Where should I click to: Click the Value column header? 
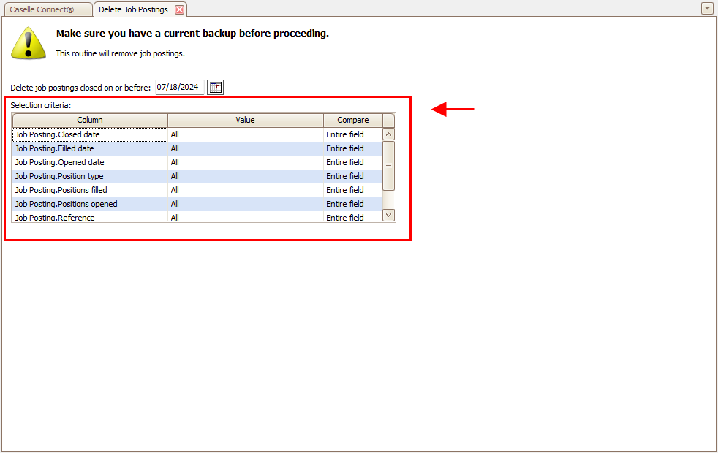coord(246,121)
